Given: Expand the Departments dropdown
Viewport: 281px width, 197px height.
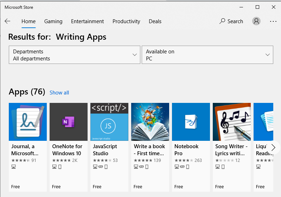Looking at the screenshot, I should click(74, 55).
